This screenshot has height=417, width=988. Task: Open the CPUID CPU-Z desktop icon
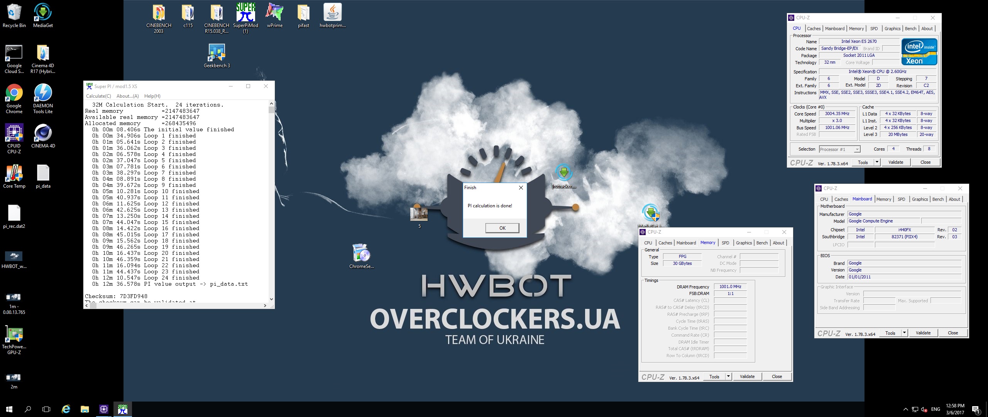click(14, 139)
